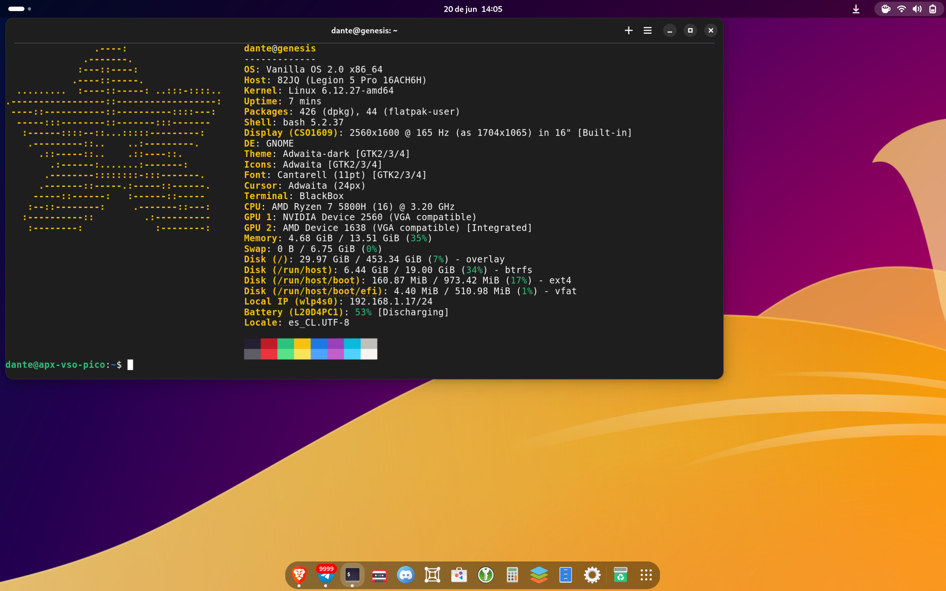Screen dimensions: 946x591
Task: Click the Disk (/run/host/boot/efi) vfat line
Action: tap(411, 291)
